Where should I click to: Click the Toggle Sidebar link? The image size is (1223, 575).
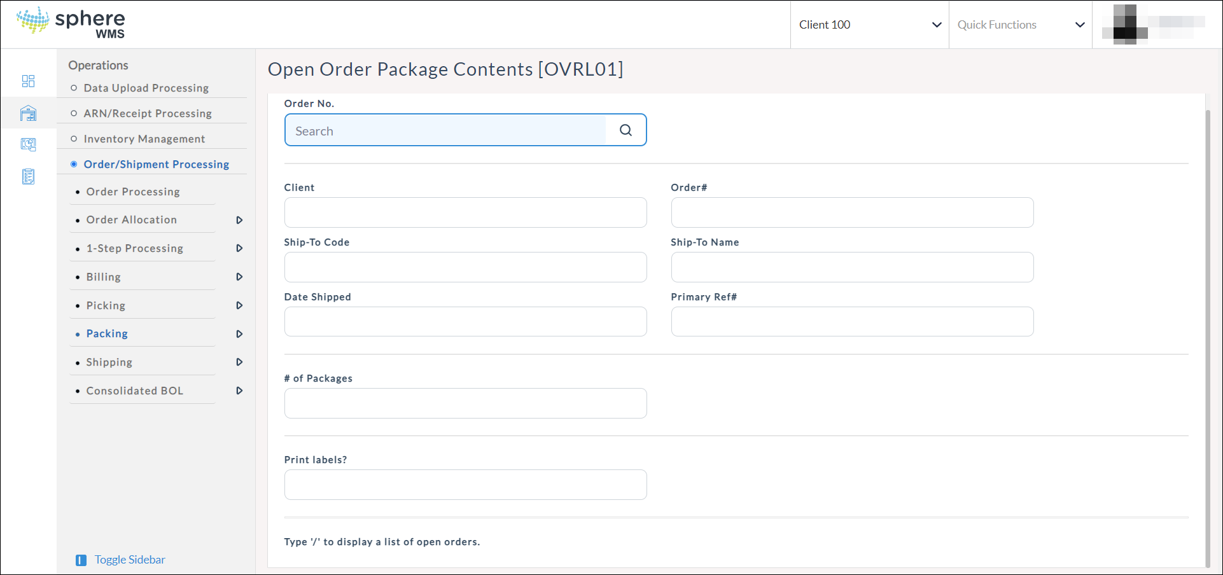pyautogui.click(x=130, y=560)
